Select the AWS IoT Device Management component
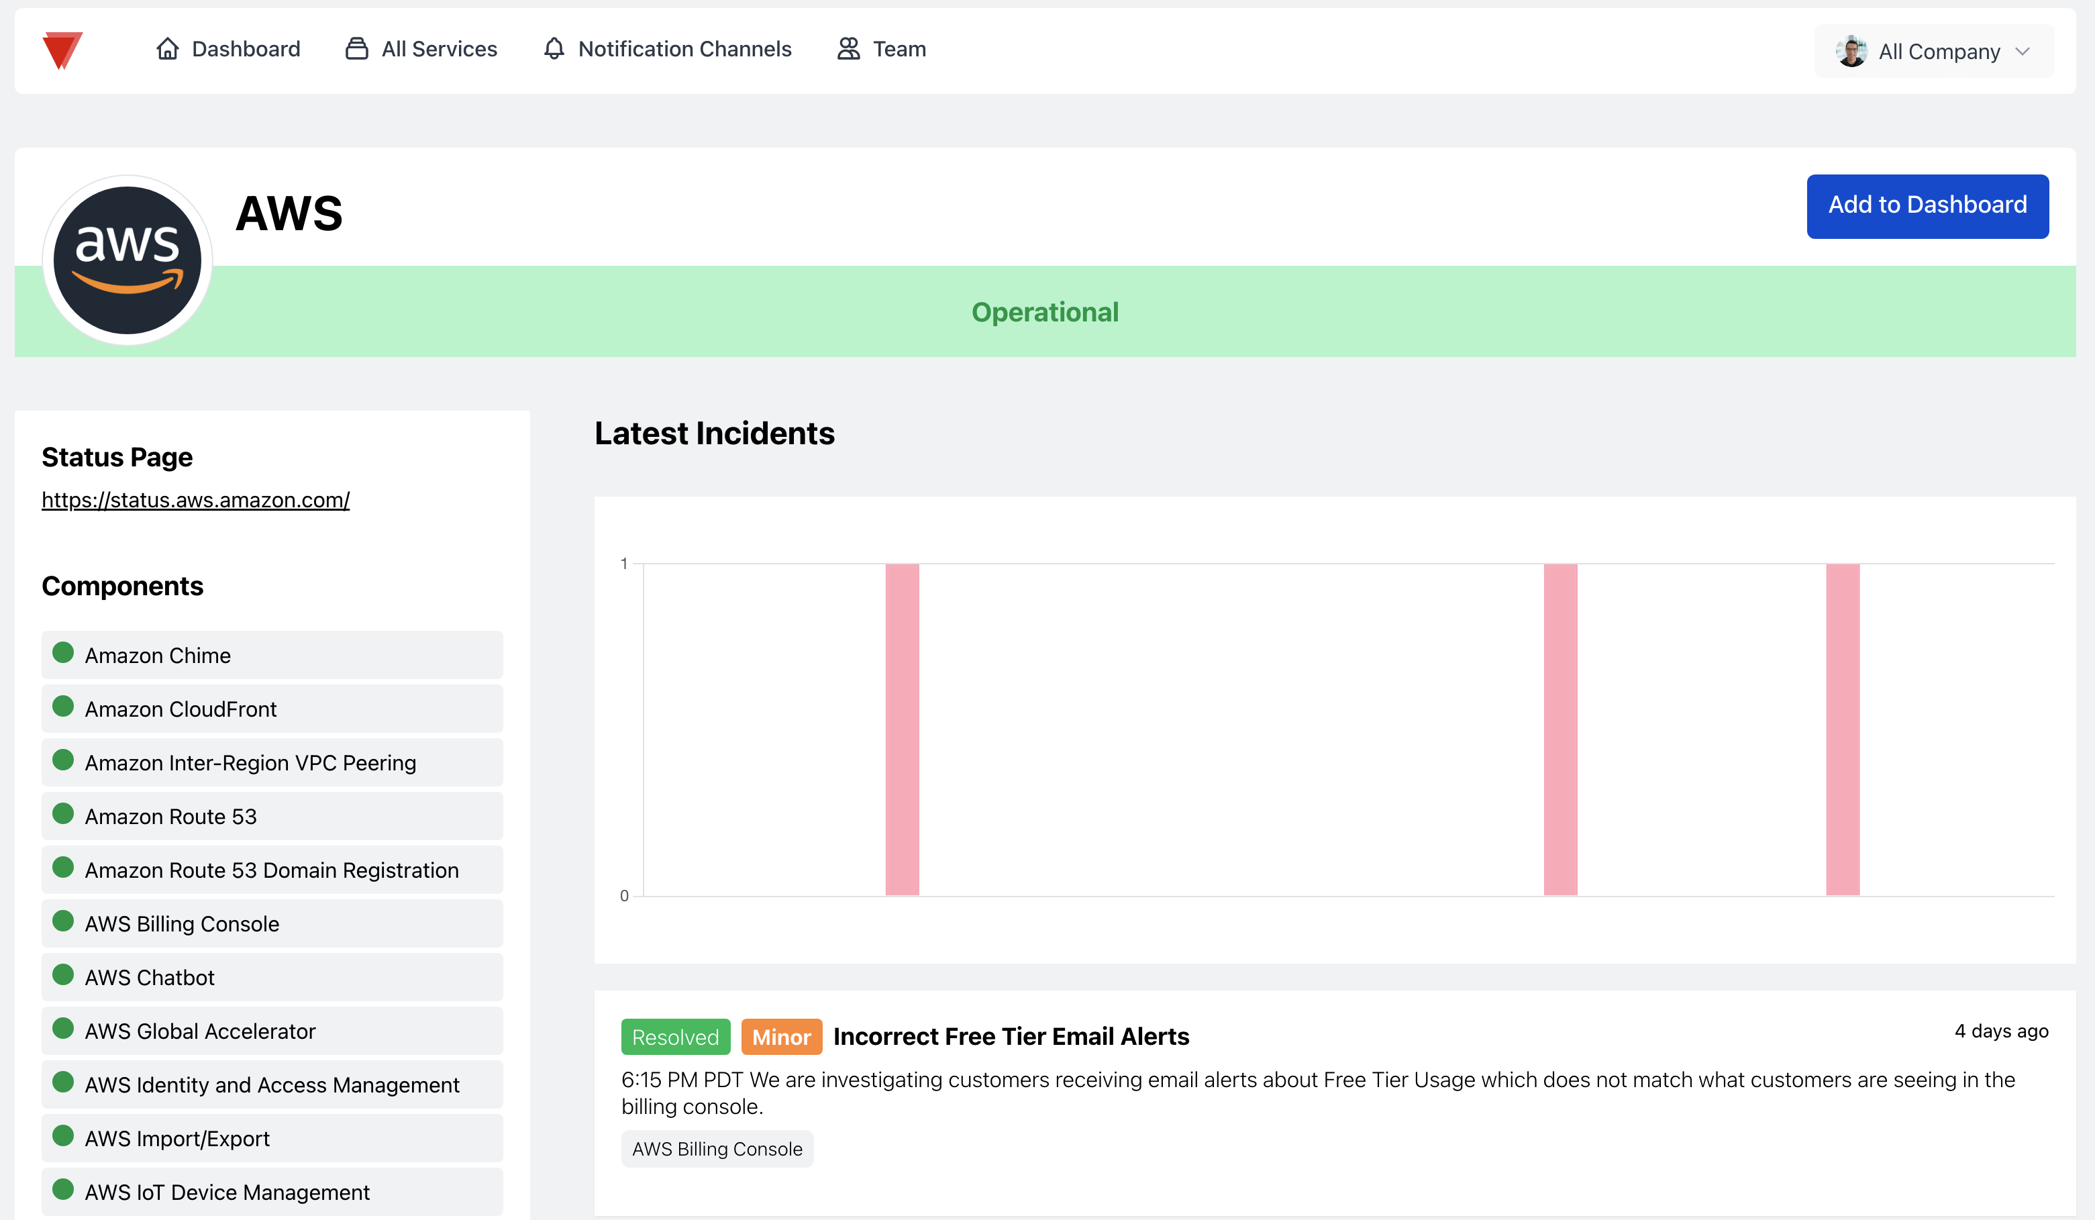Image resolution: width=2095 pixels, height=1220 pixels. point(272,1192)
